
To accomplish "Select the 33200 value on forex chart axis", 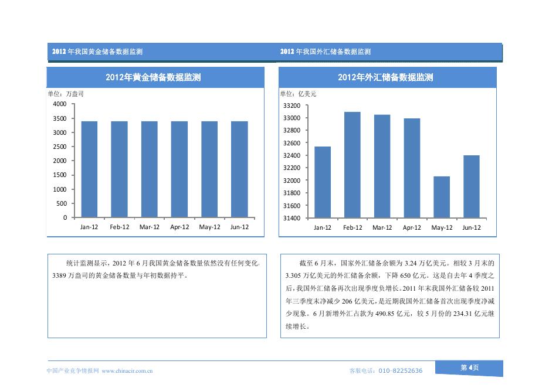I will pyautogui.click(x=290, y=107).
